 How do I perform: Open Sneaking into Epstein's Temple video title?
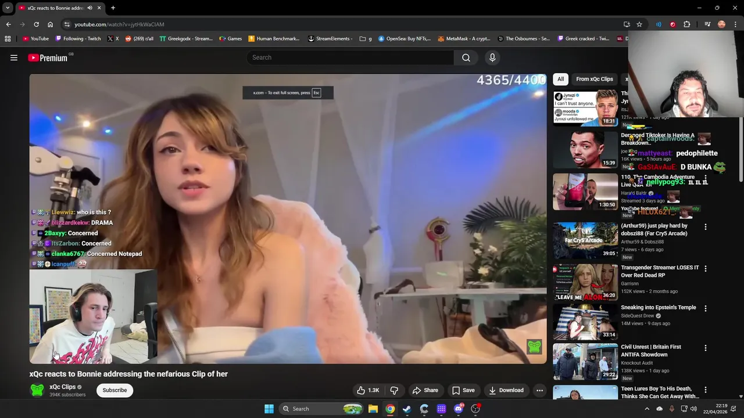point(658,308)
